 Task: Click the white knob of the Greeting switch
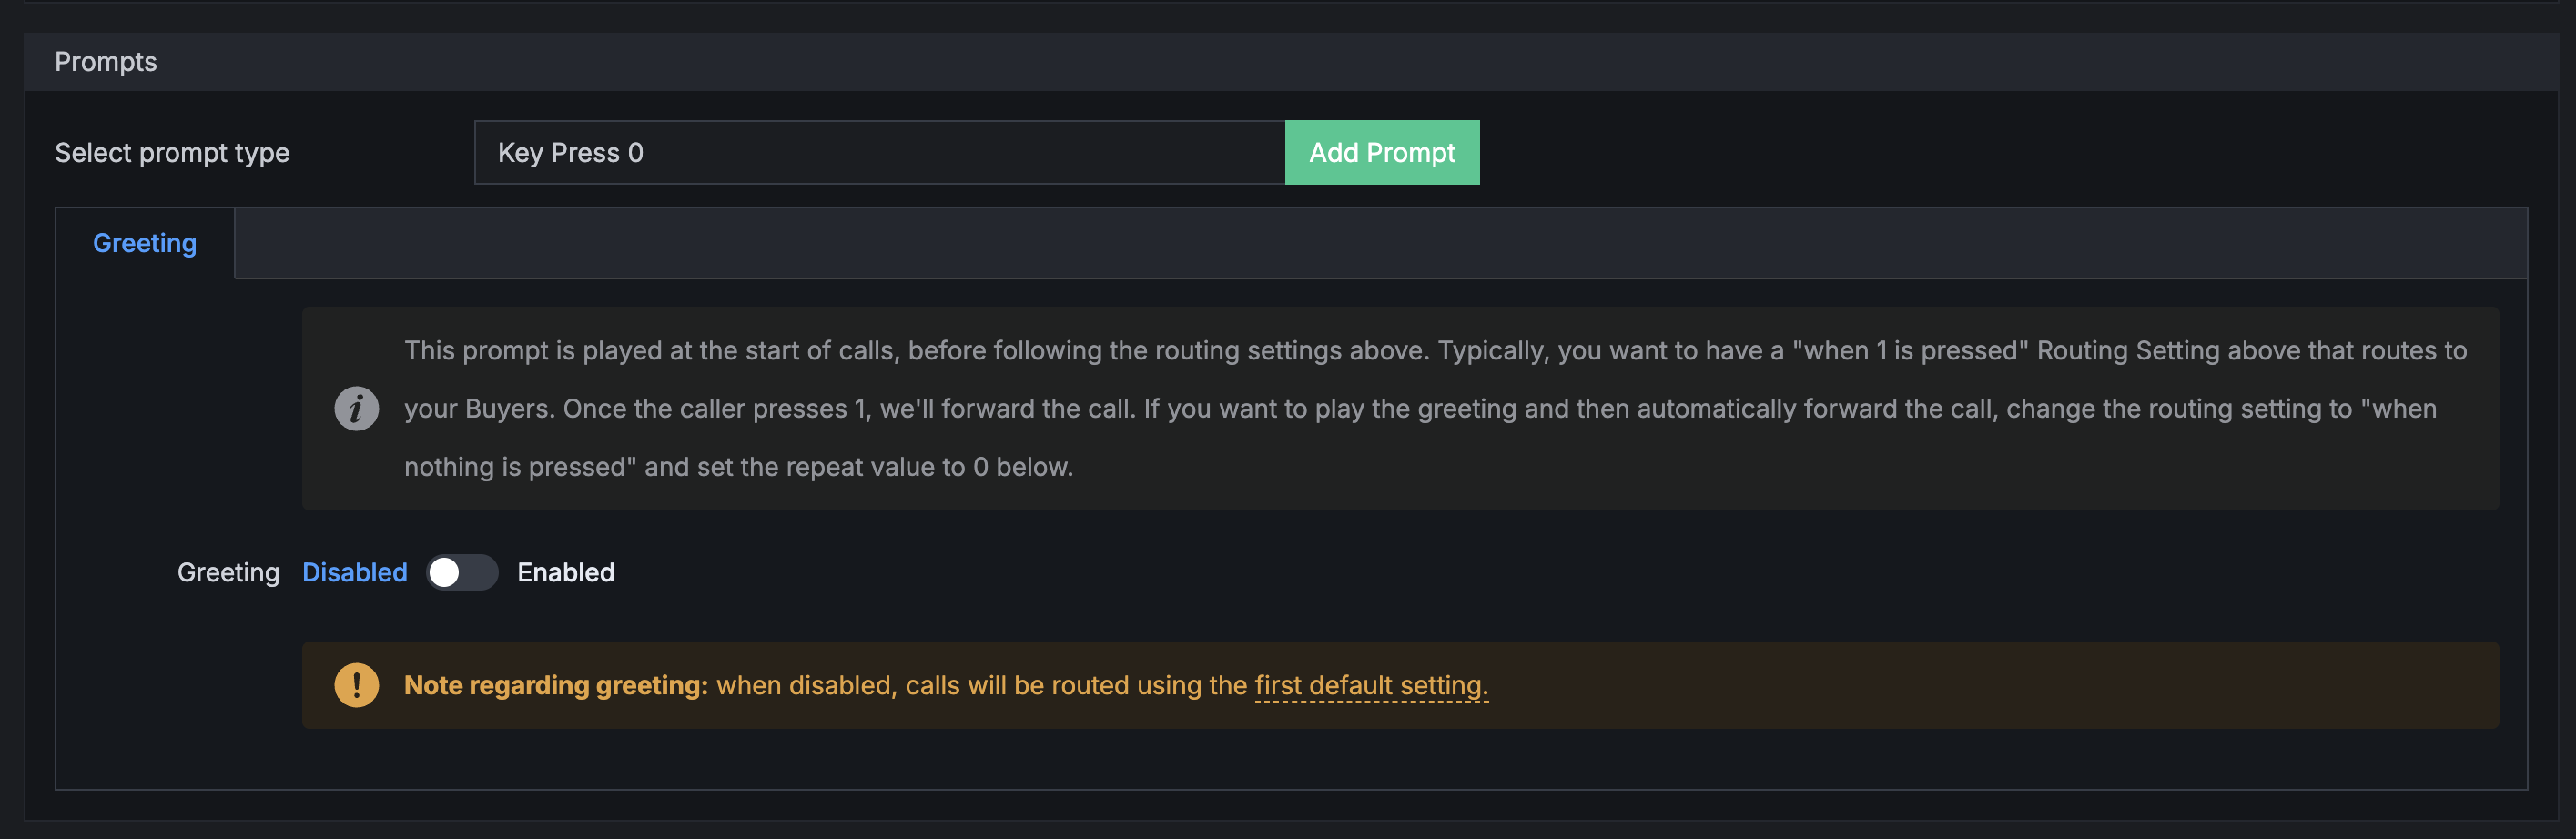tap(444, 572)
